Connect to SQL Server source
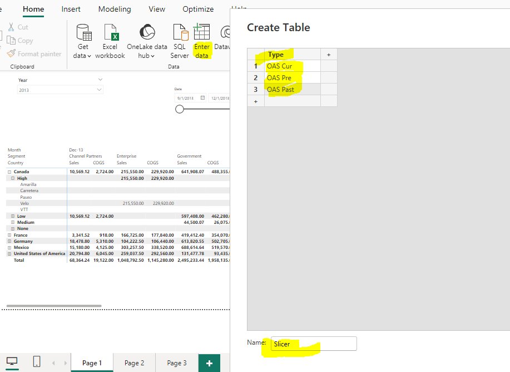 (180, 41)
